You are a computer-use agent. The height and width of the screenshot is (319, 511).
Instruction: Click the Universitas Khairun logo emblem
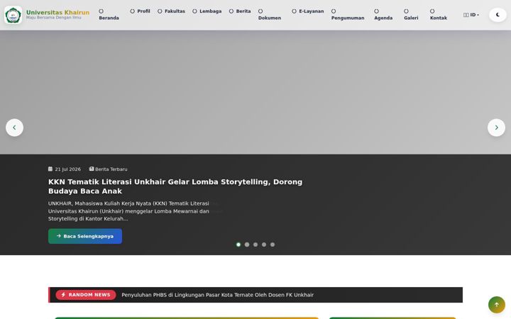(x=13, y=15)
